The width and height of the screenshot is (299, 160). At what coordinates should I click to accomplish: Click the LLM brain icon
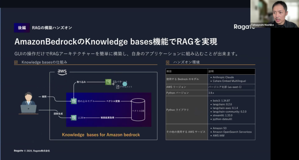click(74, 118)
